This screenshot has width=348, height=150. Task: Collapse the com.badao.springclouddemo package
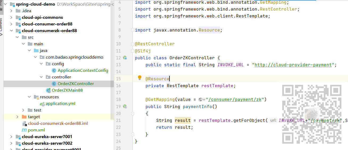(x=35, y=57)
